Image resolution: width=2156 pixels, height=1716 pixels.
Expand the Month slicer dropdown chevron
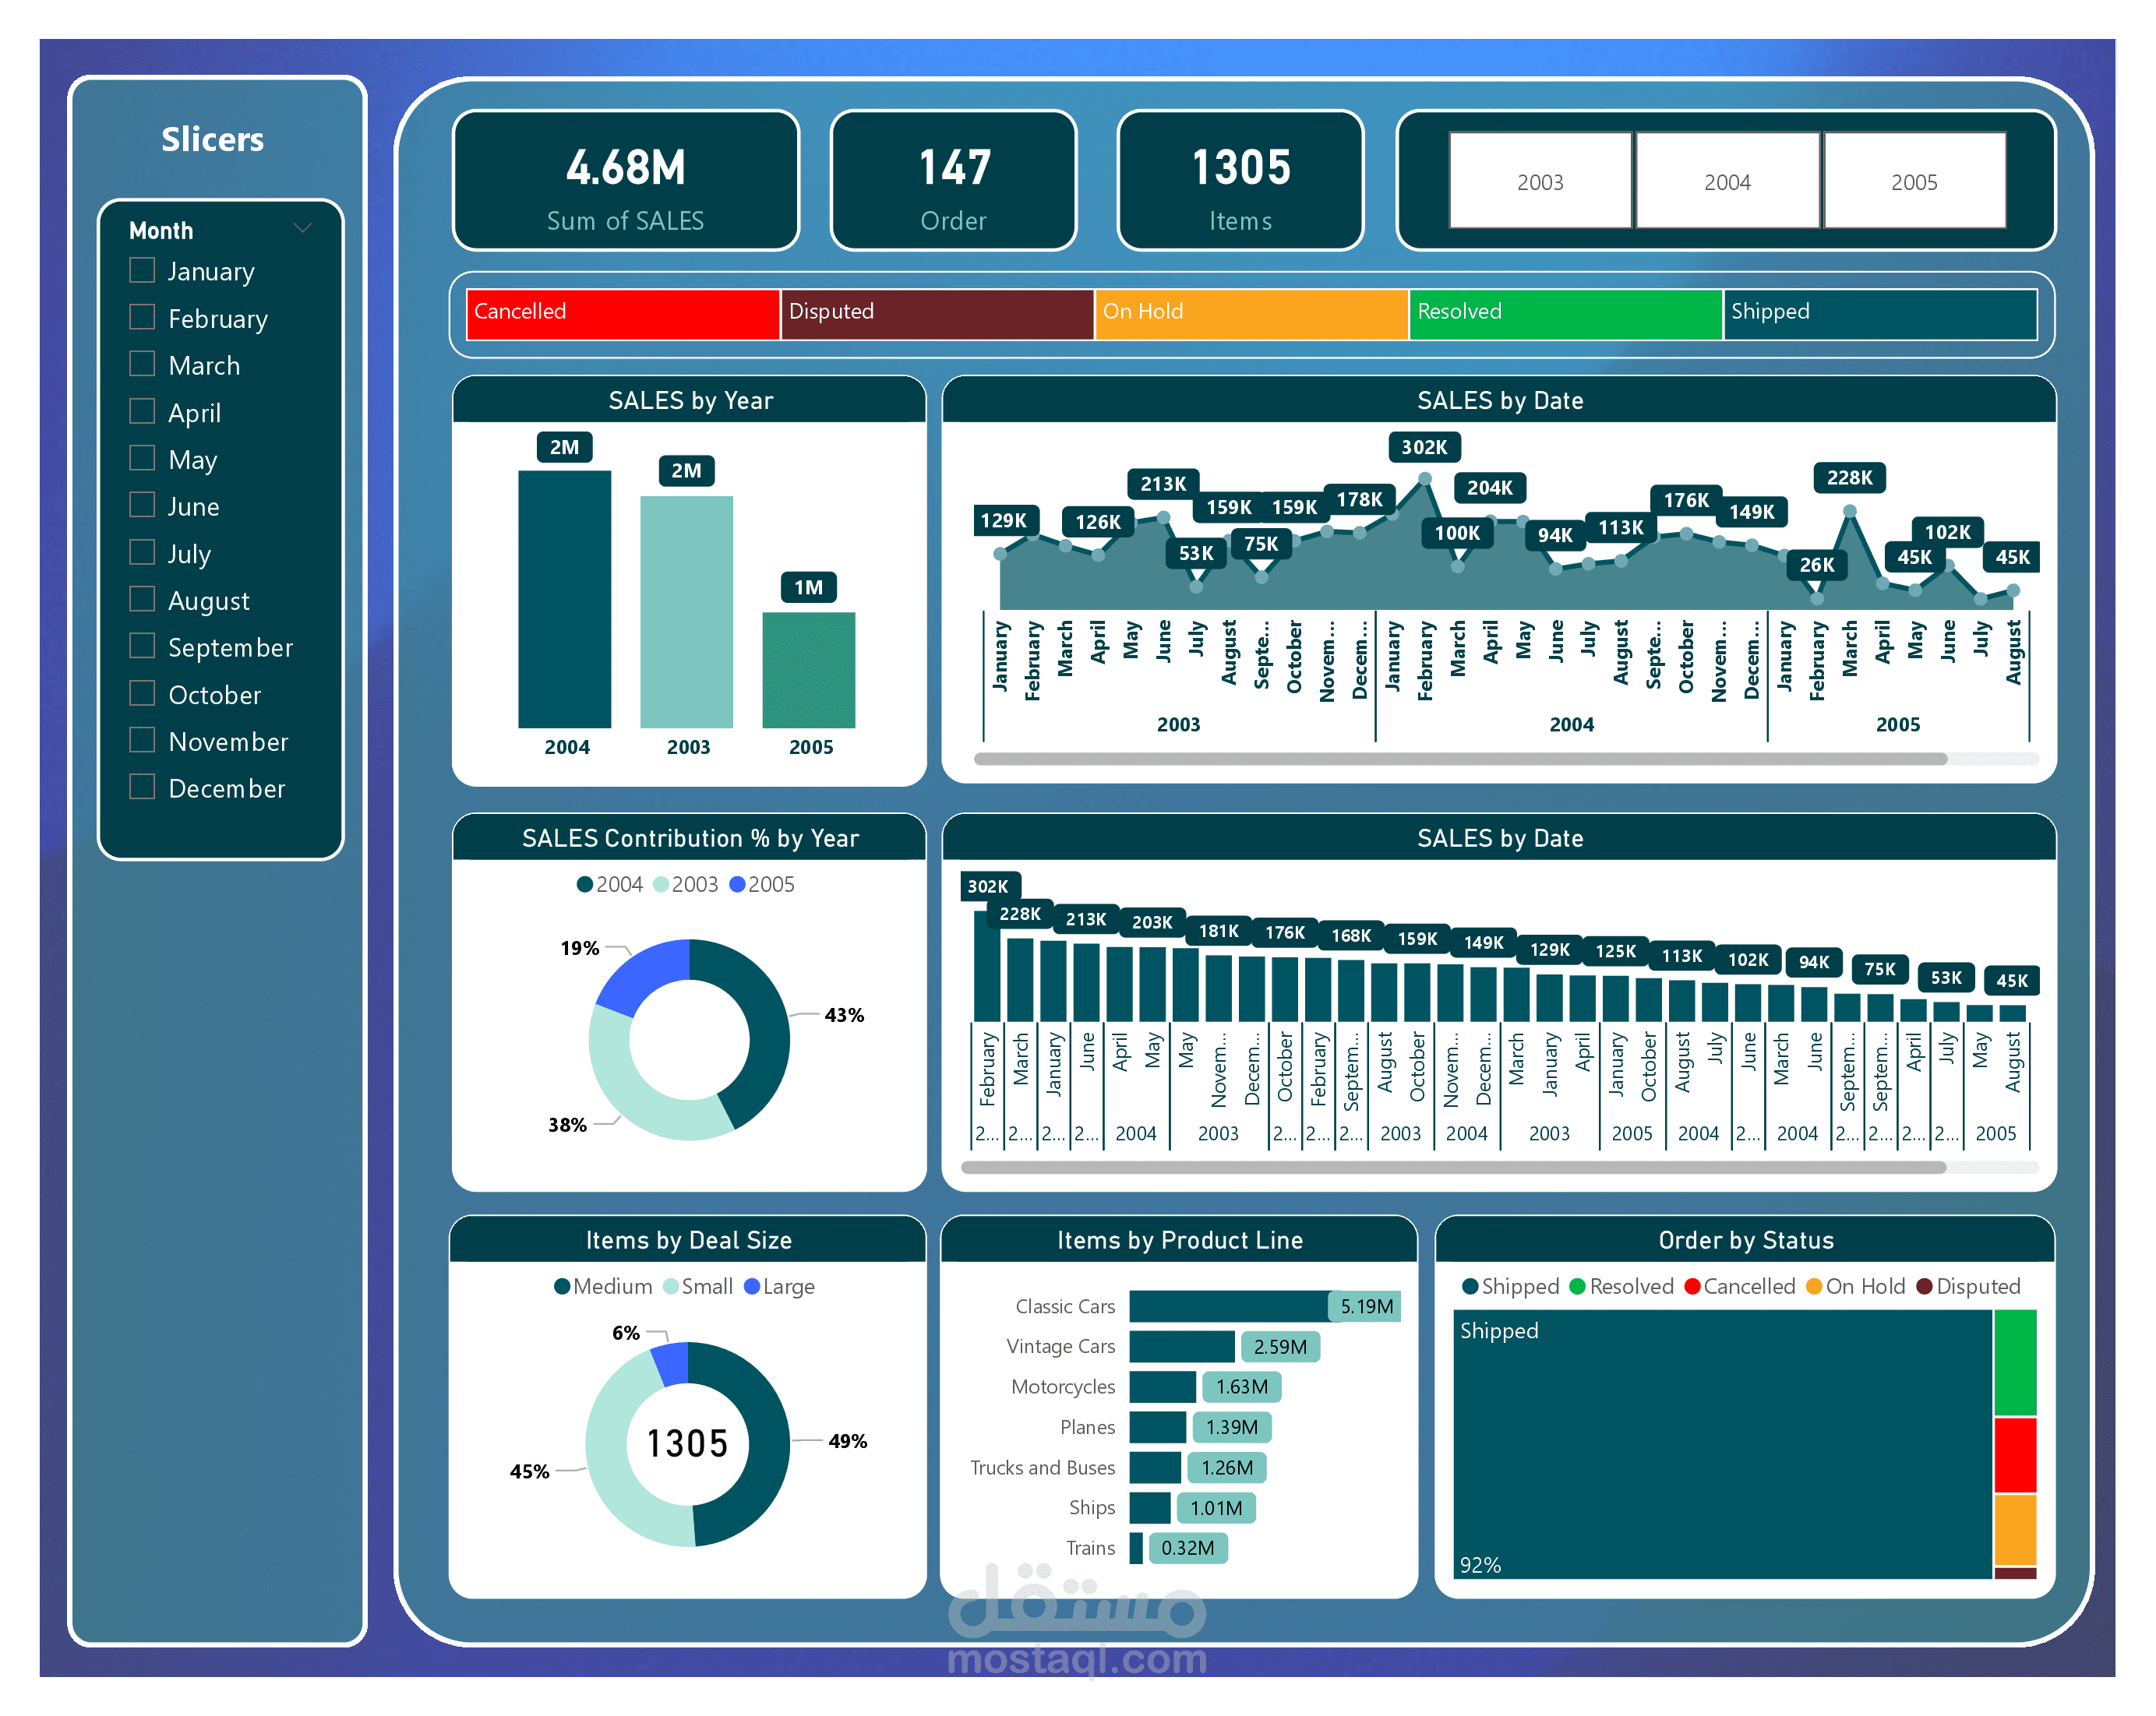click(x=302, y=229)
